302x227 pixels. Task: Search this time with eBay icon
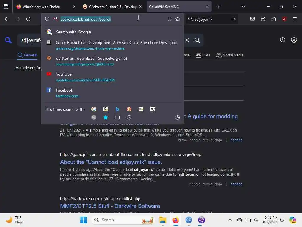point(141,109)
